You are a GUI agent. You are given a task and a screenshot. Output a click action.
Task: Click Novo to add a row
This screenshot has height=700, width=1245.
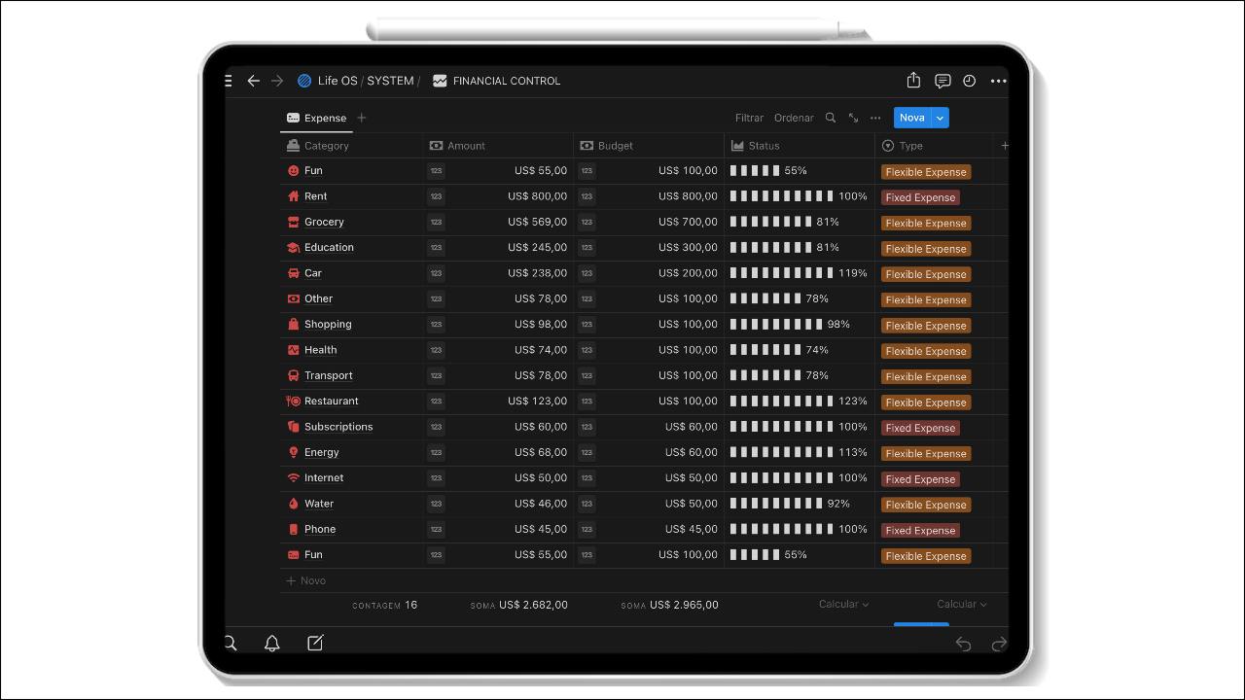tap(306, 580)
